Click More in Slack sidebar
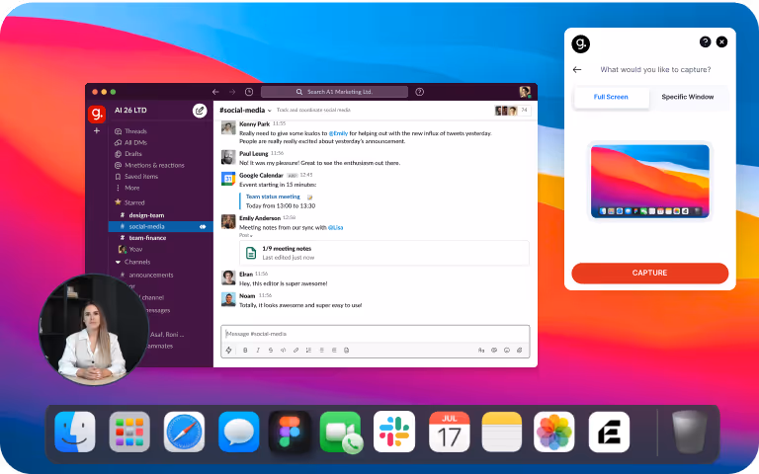759x474 pixels. [x=127, y=188]
